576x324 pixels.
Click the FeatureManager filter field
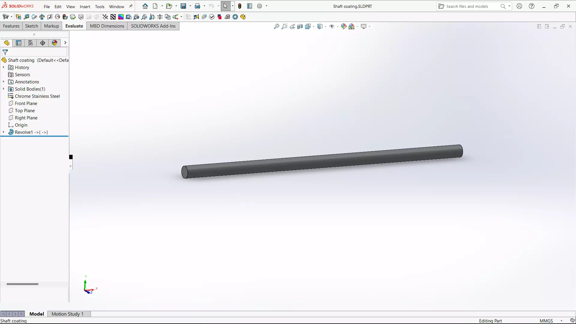[x=35, y=52]
